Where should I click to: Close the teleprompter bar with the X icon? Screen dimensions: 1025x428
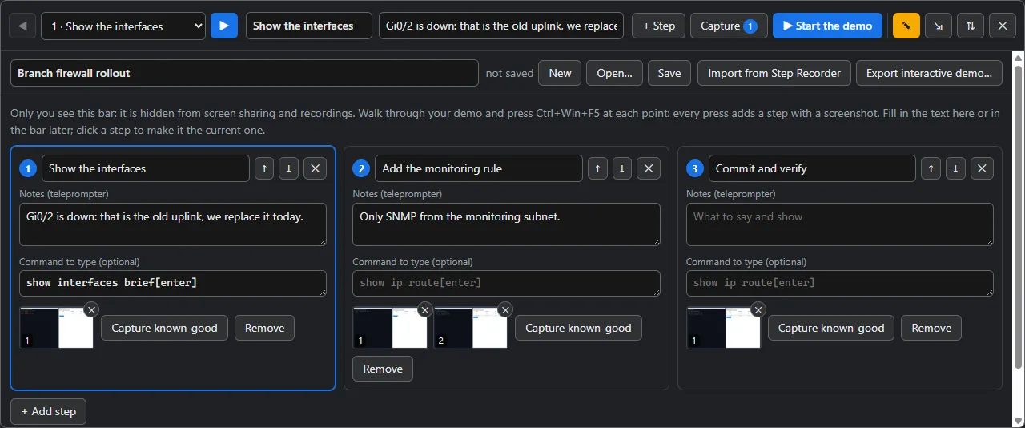(1003, 26)
